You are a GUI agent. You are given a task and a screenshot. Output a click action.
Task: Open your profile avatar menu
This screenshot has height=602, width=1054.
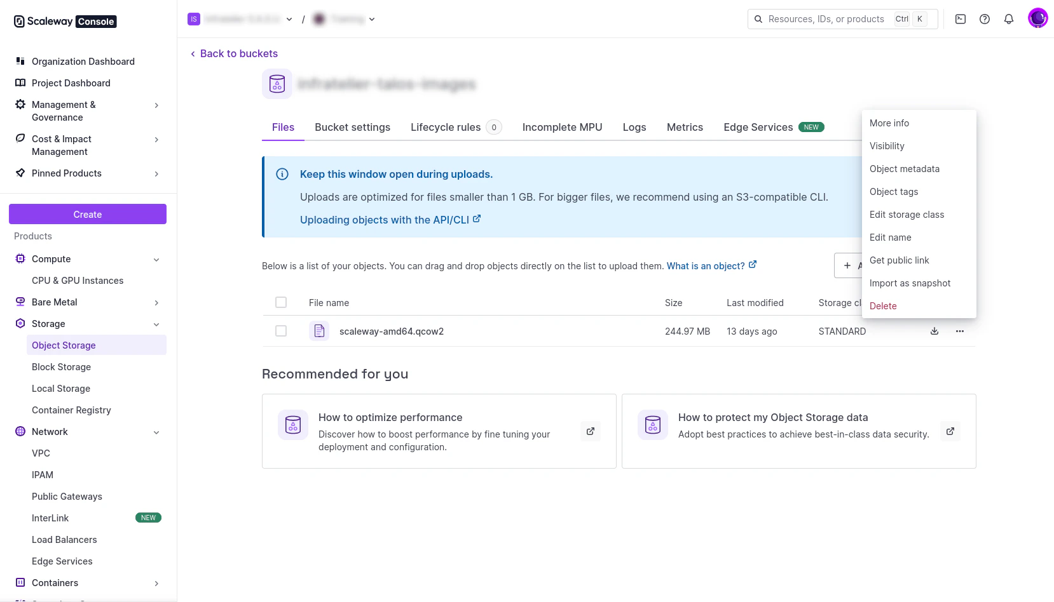point(1037,18)
